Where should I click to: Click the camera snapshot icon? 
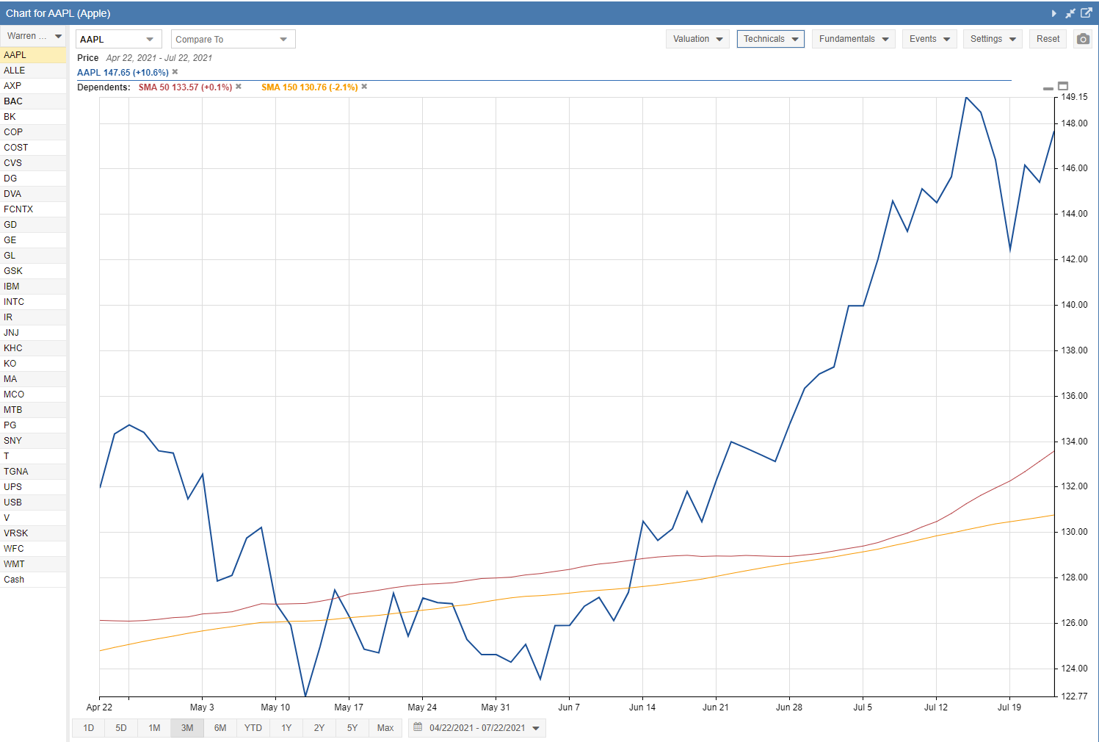click(1083, 39)
